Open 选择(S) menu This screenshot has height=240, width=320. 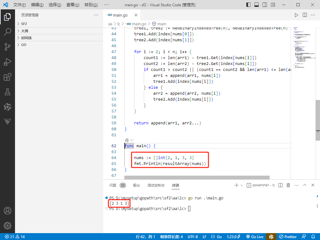55,5
